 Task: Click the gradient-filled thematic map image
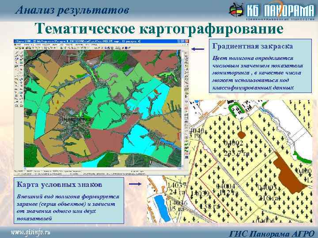click(102, 109)
